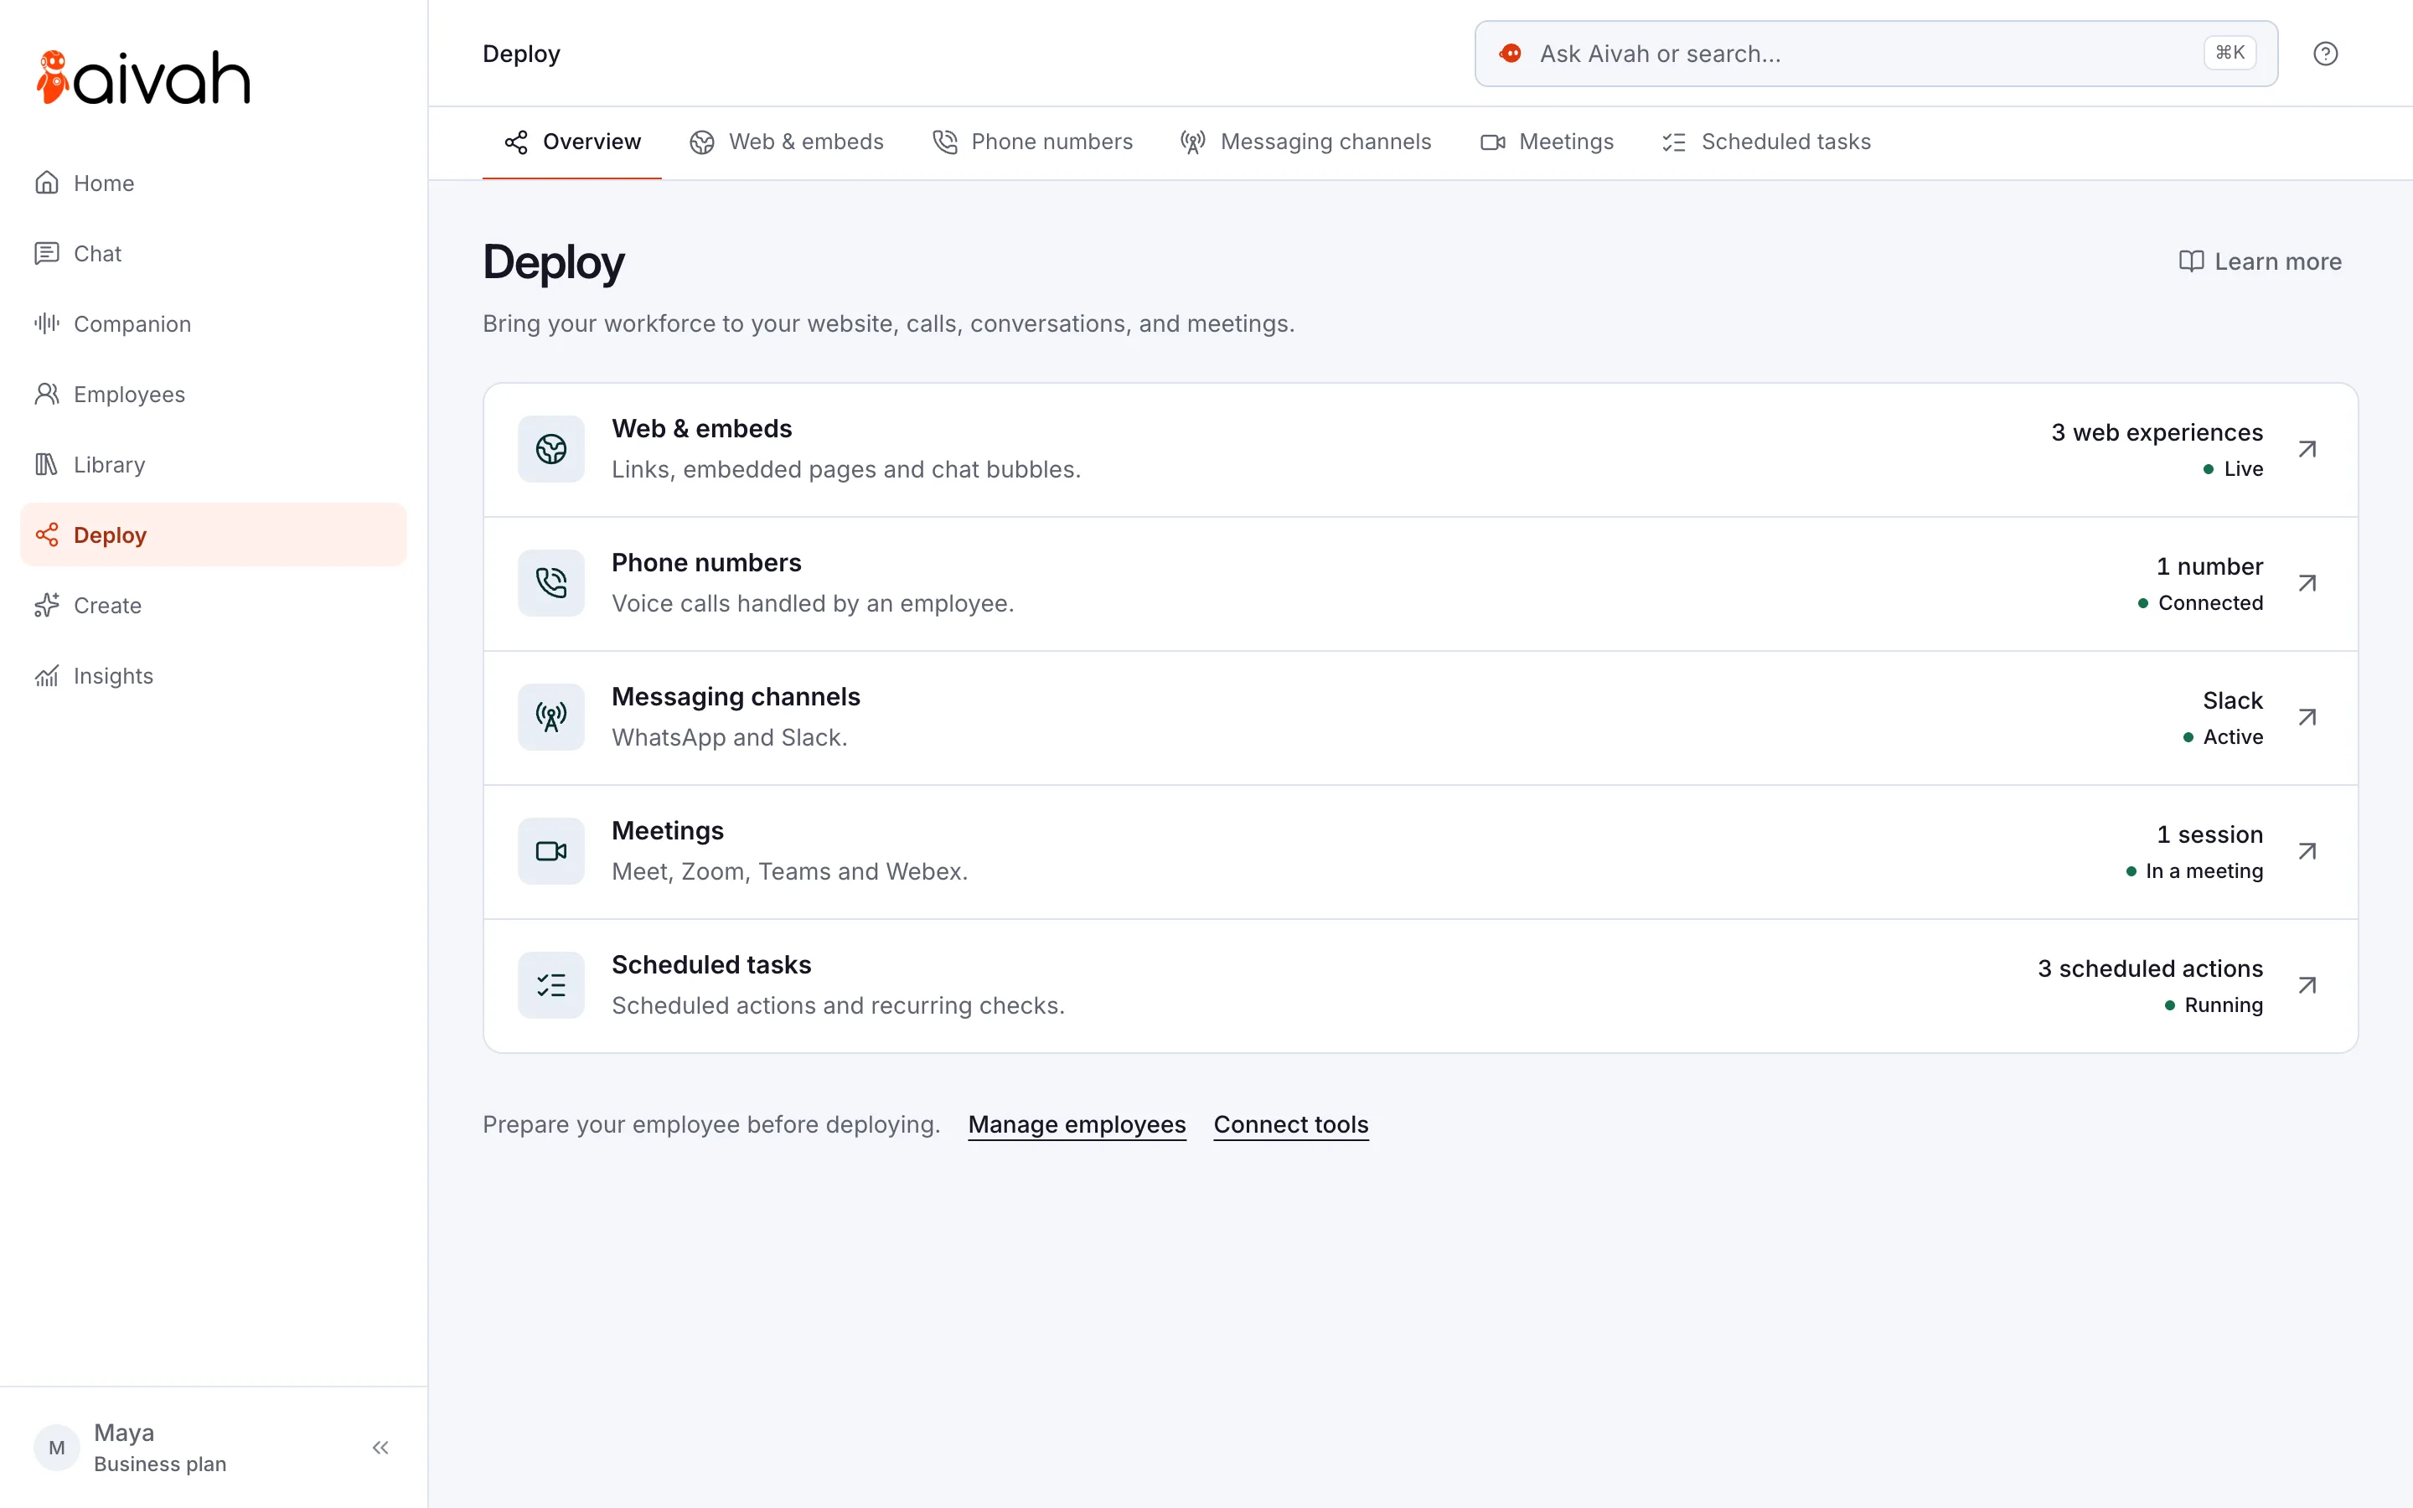Open arrow for Web & embeds row

[x=2307, y=449]
